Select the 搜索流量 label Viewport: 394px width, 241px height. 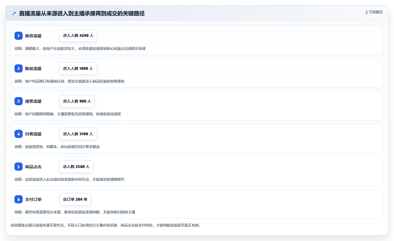coord(33,101)
